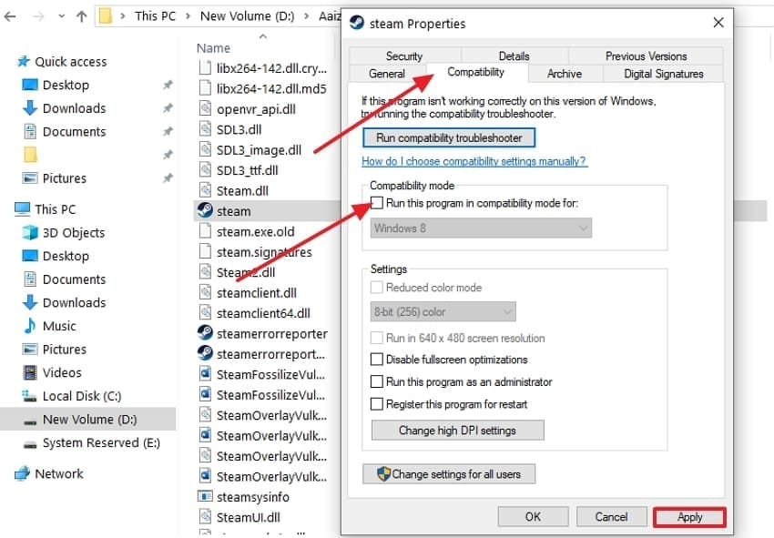The image size is (774, 538).
Task: Click the steamerrorreporter globe icon
Action: pos(204,332)
